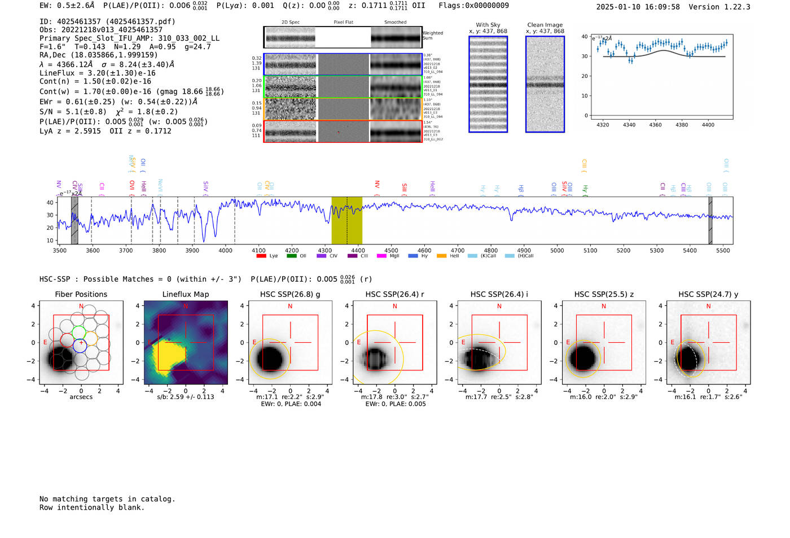Select the Weighted Sum 2D spectrum strip
Viewport: 790px width, 538px height.
click(343, 37)
